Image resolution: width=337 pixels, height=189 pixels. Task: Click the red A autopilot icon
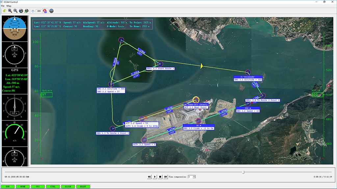45,11
